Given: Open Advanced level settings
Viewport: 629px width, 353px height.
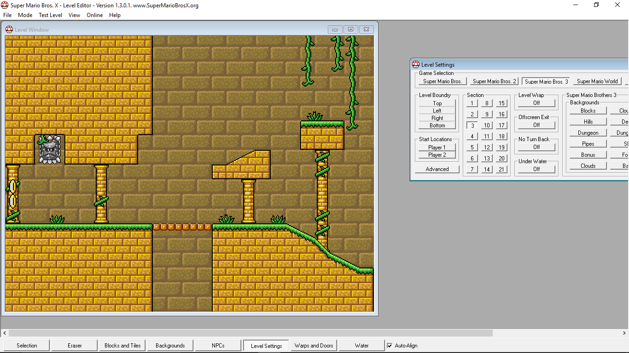Looking at the screenshot, I should 437,169.
